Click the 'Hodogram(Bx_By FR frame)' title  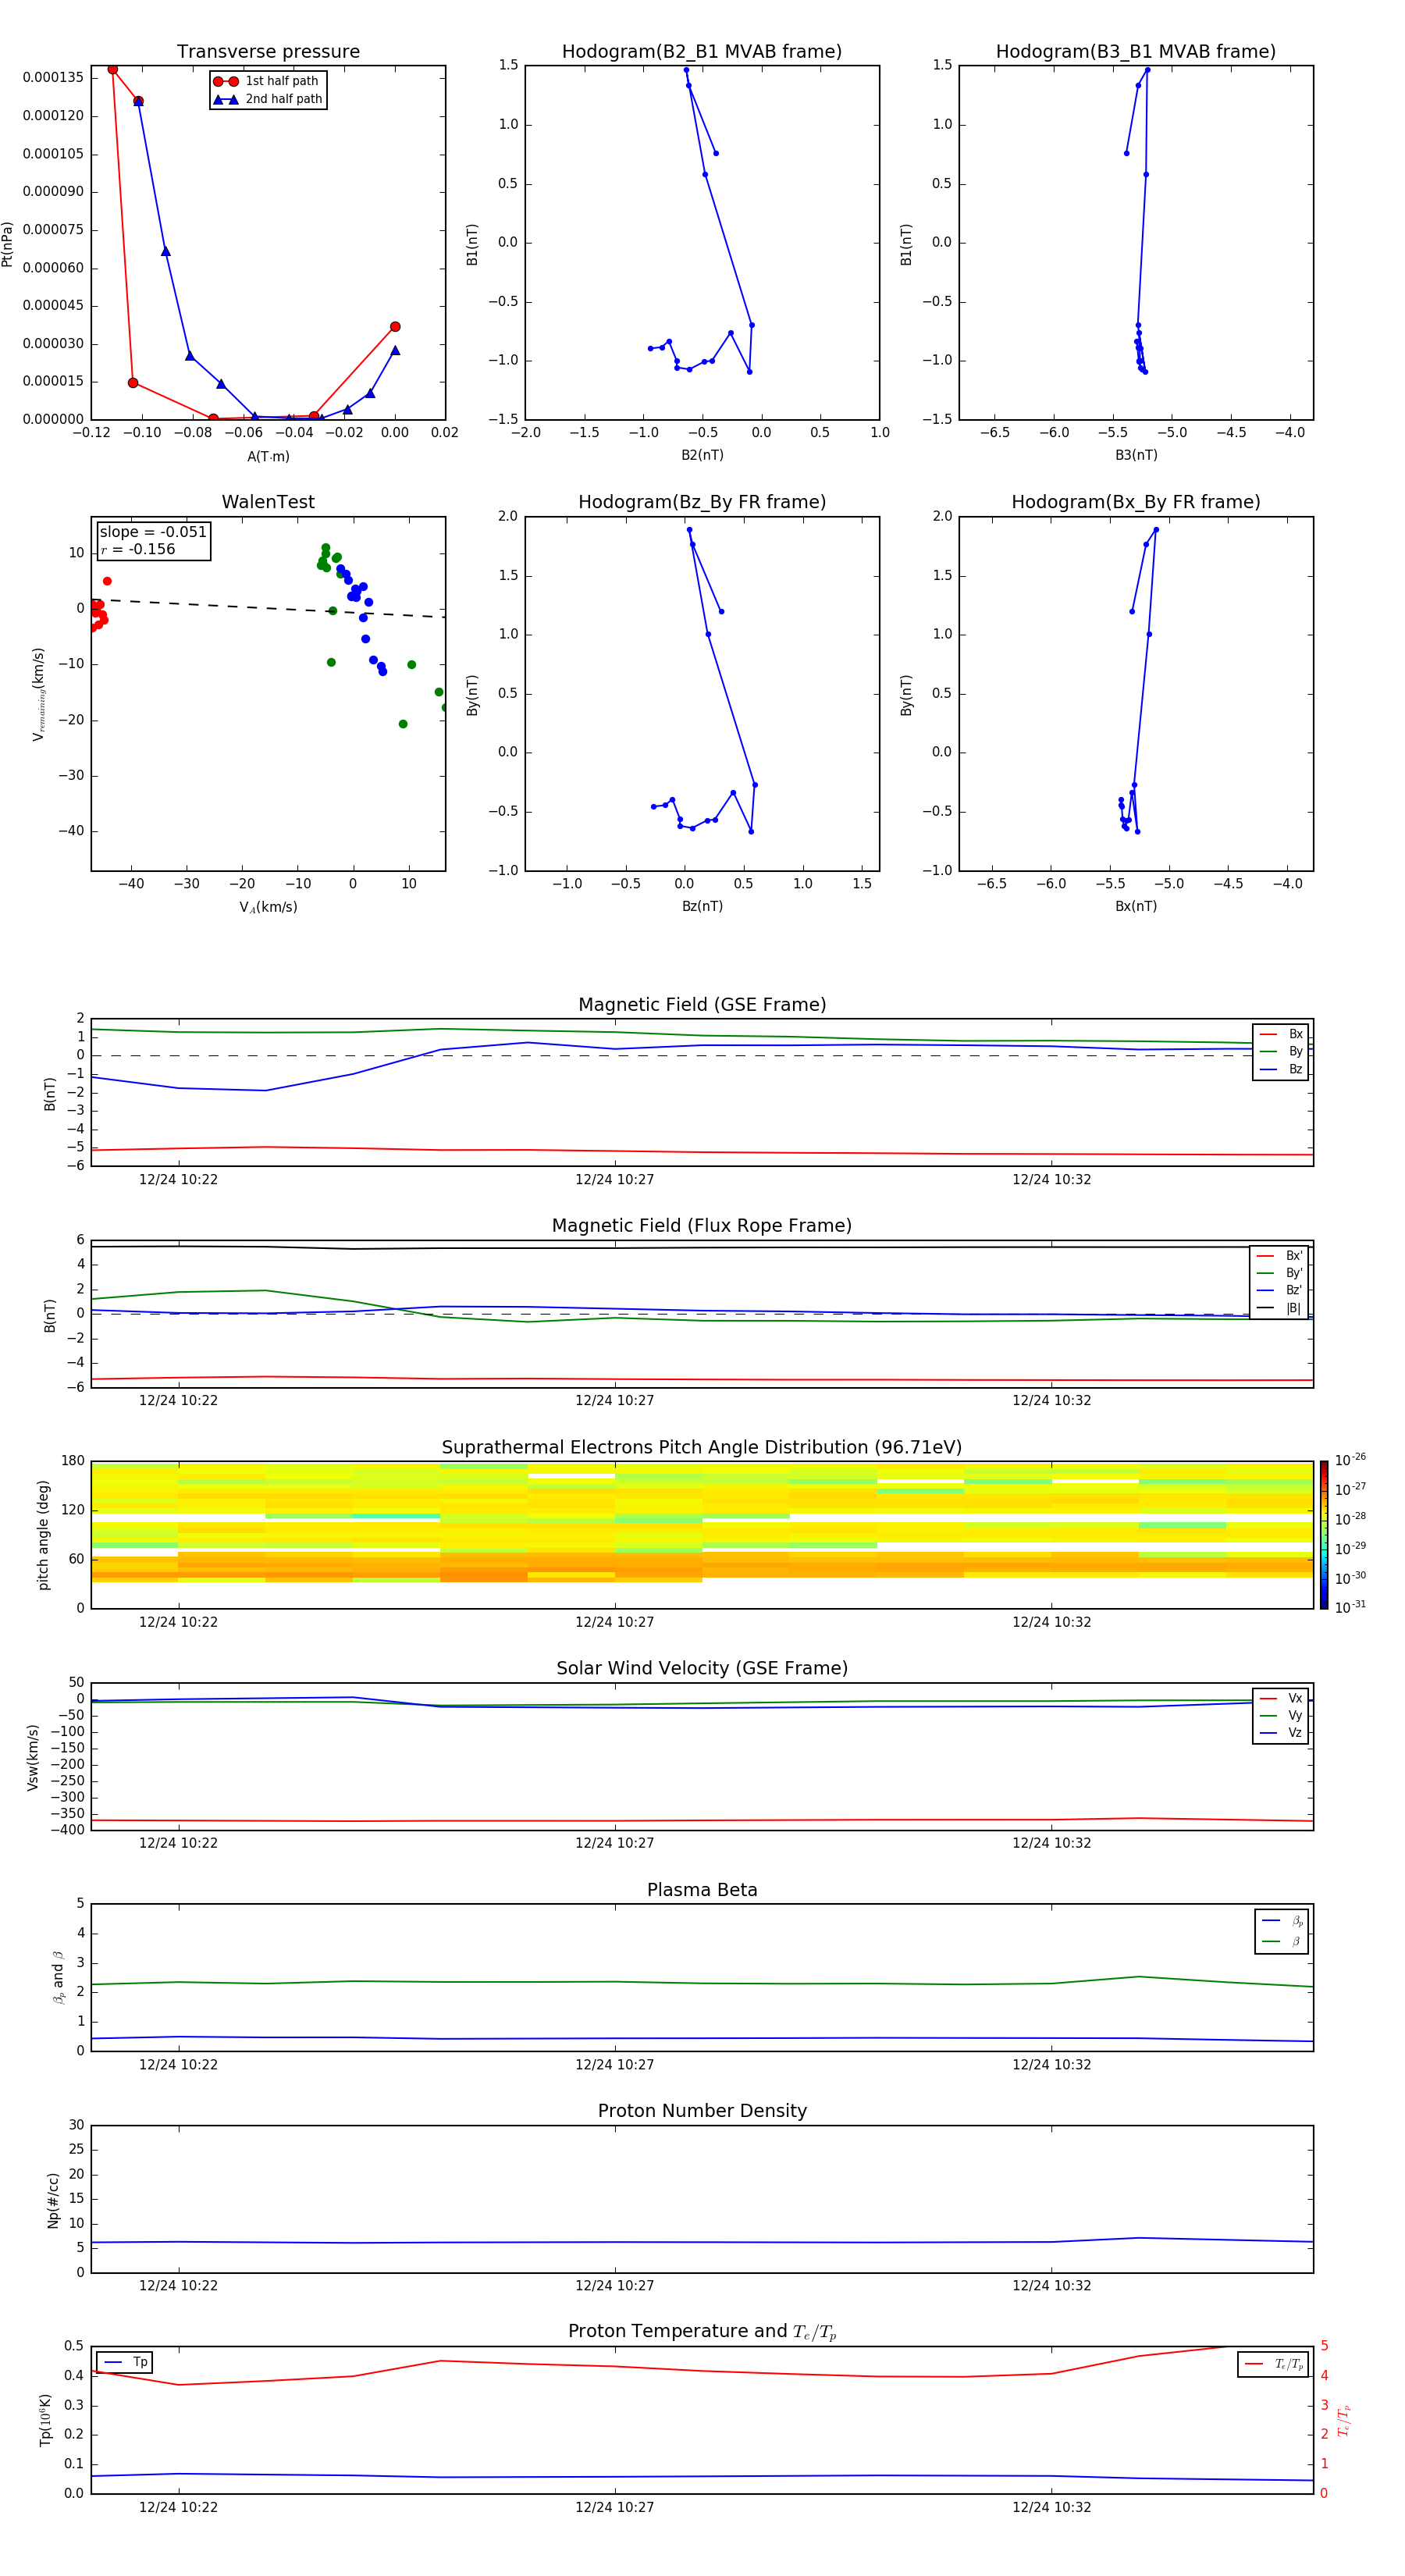[x=1136, y=502]
